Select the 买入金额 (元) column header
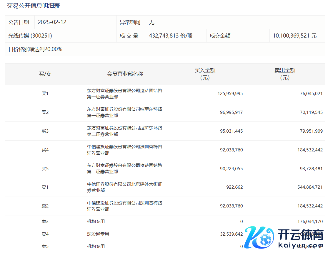Viewport: 328px width, 255px height. coord(205,74)
